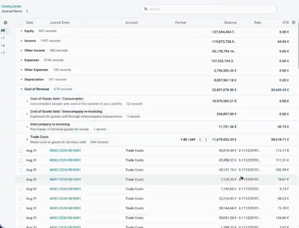This screenshot has width=299, height=228.
Task: Sort by the Account column header
Action: click(132, 23)
